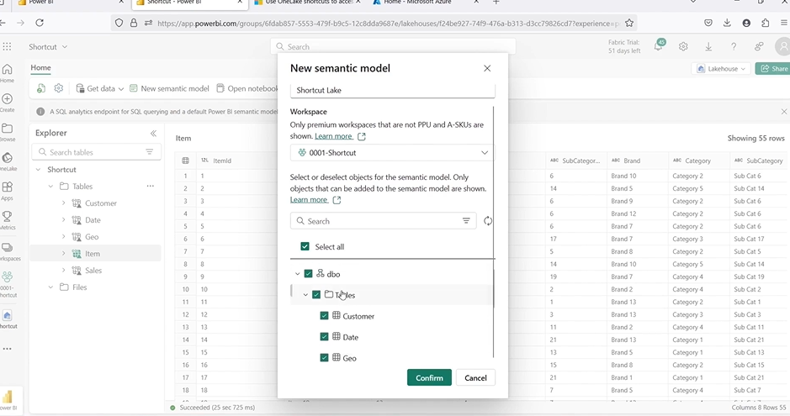Collapse the Tables folder in dialog
The height and width of the screenshot is (416, 790).
tap(305, 295)
